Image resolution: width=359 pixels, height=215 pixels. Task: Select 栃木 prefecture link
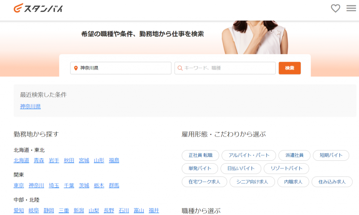99,186
